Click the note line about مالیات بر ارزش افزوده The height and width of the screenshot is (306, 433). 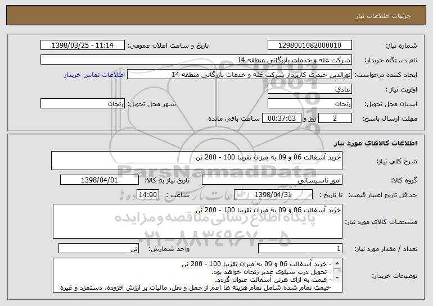(x=196, y=288)
